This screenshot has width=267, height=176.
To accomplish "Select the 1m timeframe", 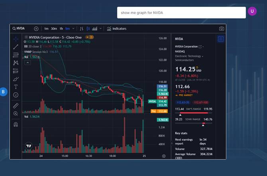I will coord(46,29).
